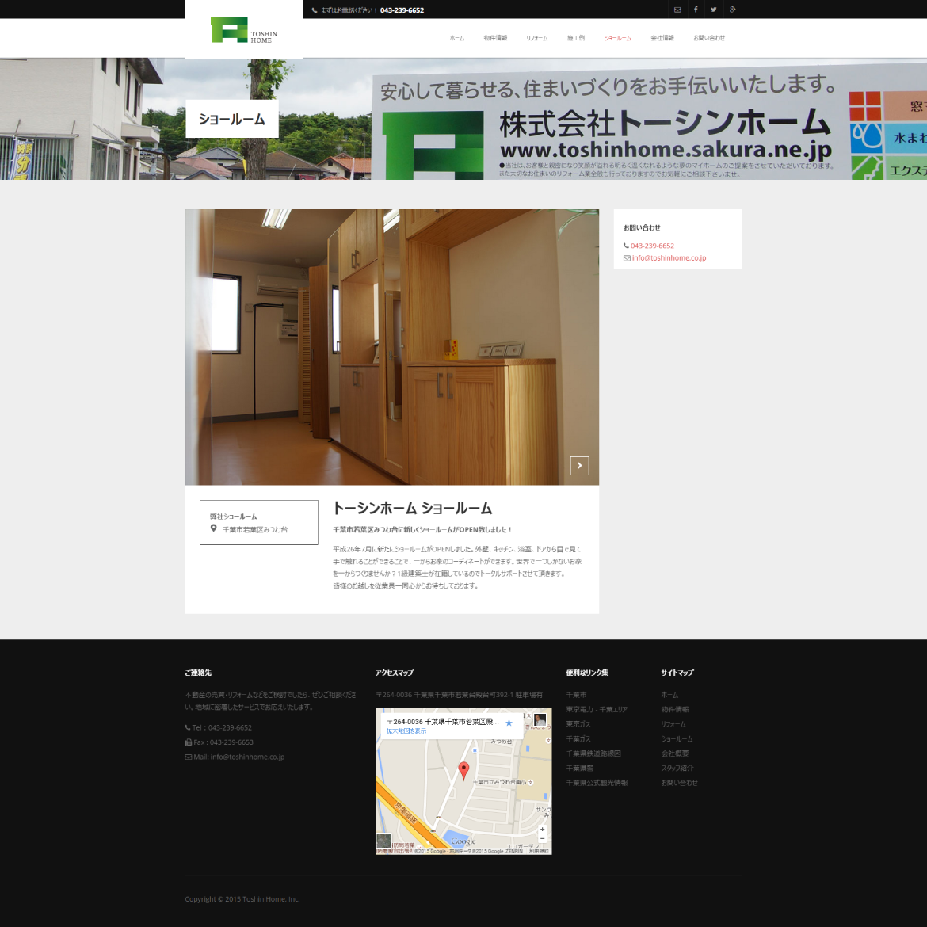This screenshot has width=927, height=927.
Task: Open the email envelope icon in top bar
Action: pos(677,10)
